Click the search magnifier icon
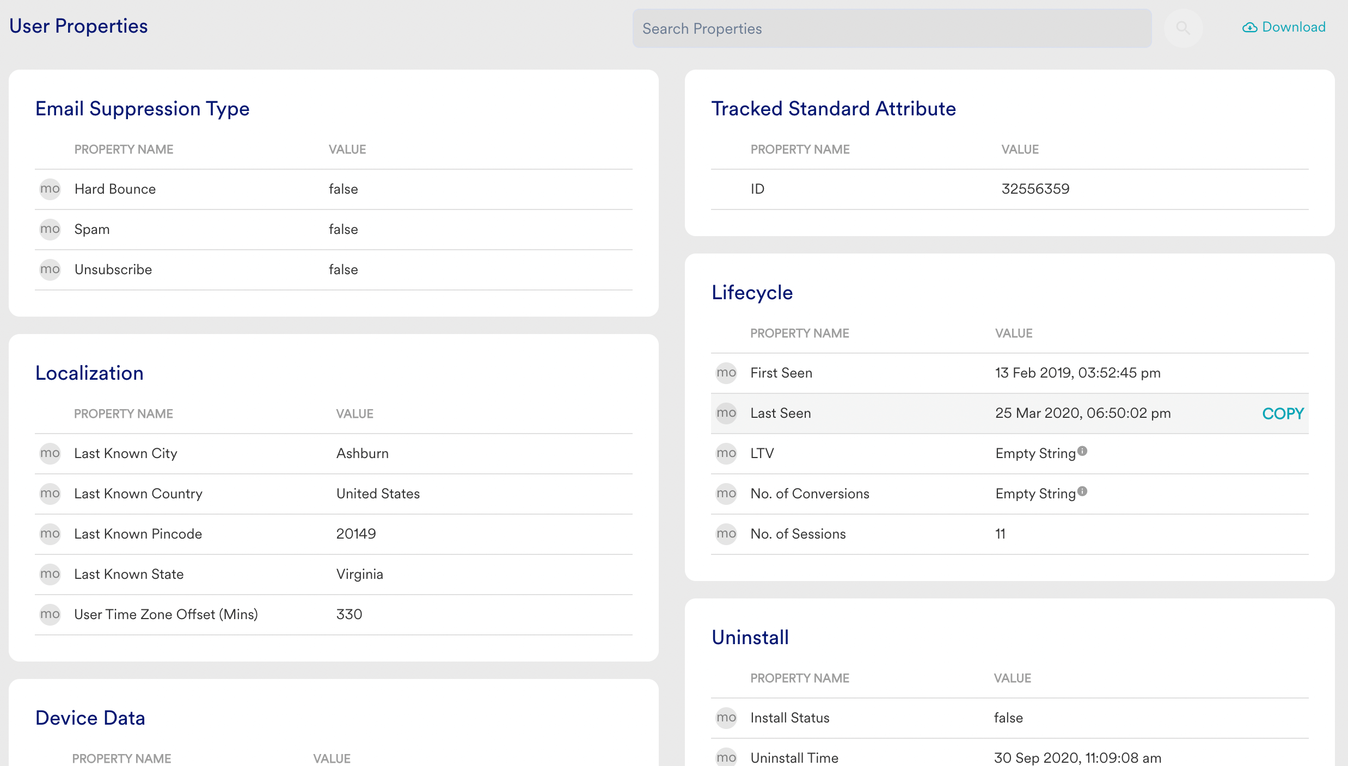 (1182, 28)
